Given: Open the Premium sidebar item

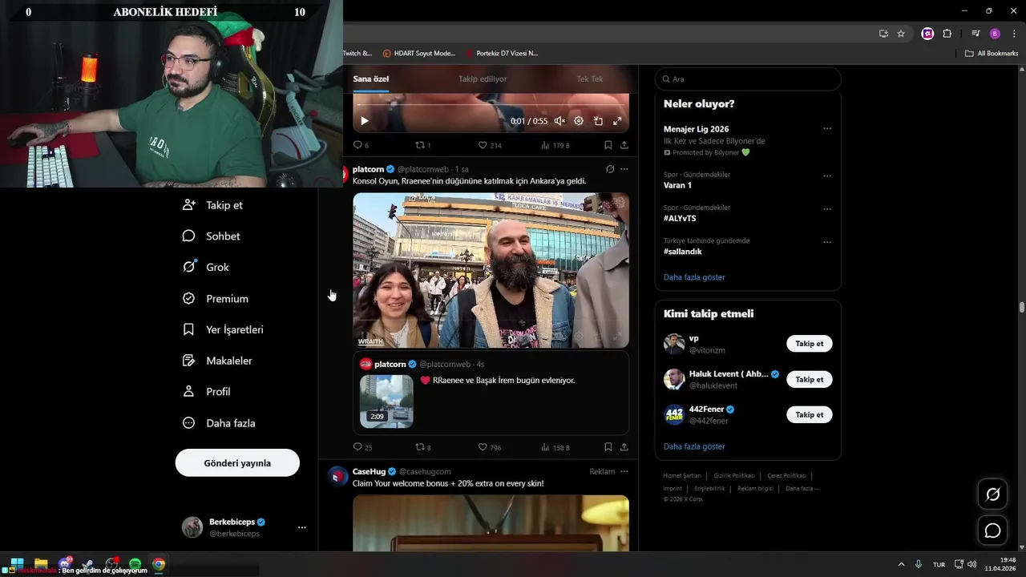Looking at the screenshot, I should 216,298.
